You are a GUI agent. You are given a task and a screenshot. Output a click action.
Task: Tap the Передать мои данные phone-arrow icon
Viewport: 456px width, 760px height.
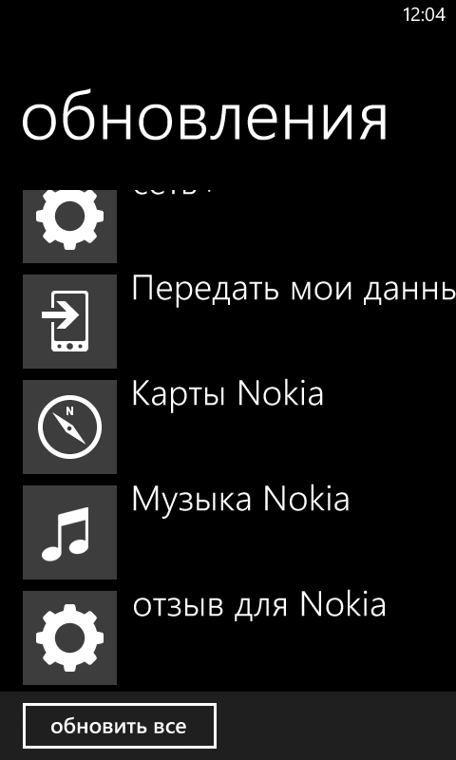click(x=69, y=321)
